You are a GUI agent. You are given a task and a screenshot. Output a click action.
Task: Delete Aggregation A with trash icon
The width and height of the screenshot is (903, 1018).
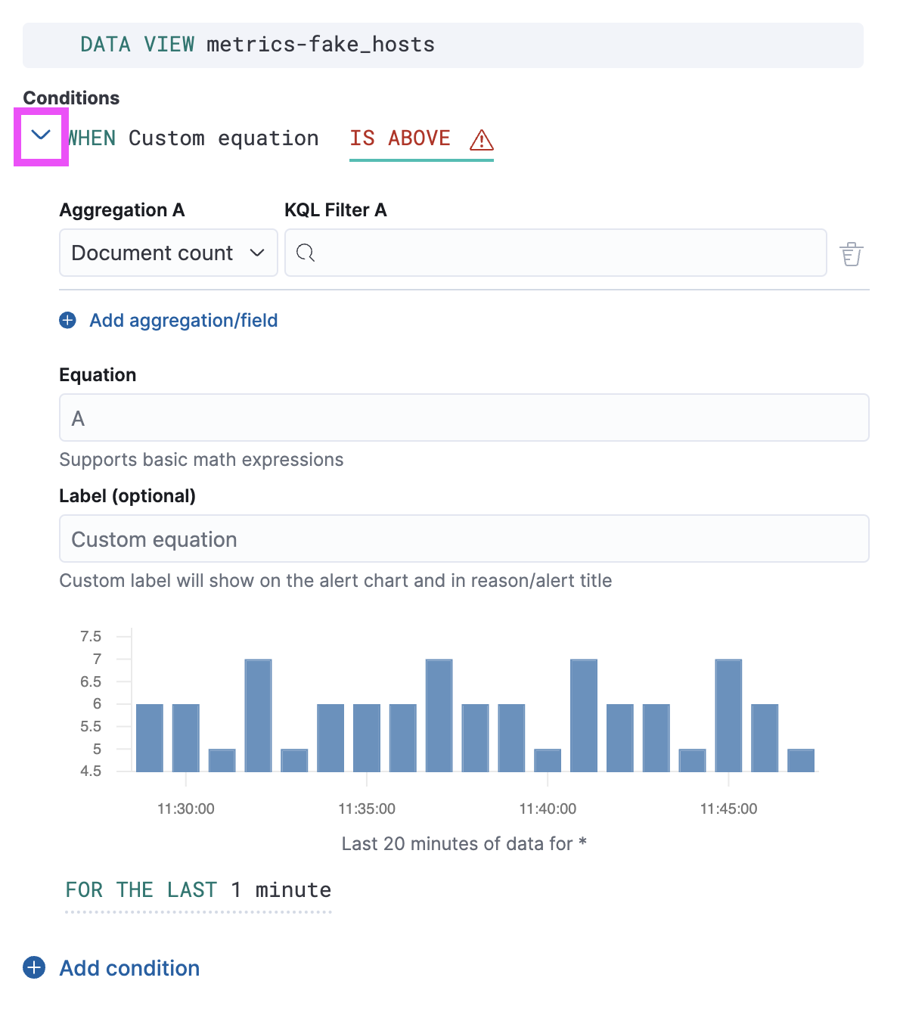[851, 254]
